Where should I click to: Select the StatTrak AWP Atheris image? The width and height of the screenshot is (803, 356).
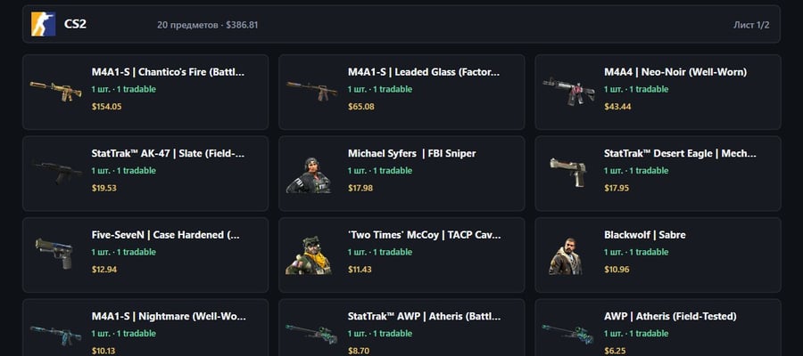[312, 334]
